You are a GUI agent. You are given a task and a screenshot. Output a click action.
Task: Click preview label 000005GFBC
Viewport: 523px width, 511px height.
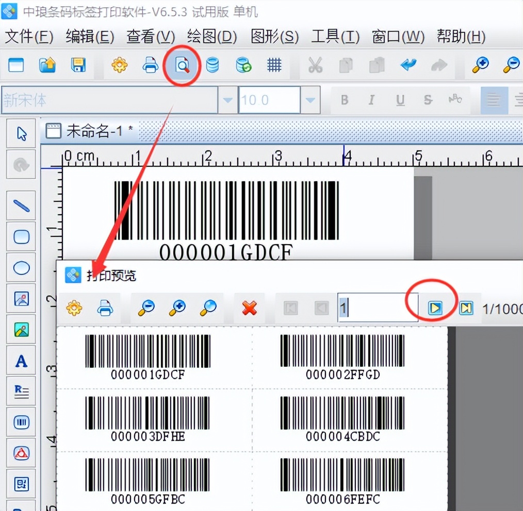click(x=148, y=482)
